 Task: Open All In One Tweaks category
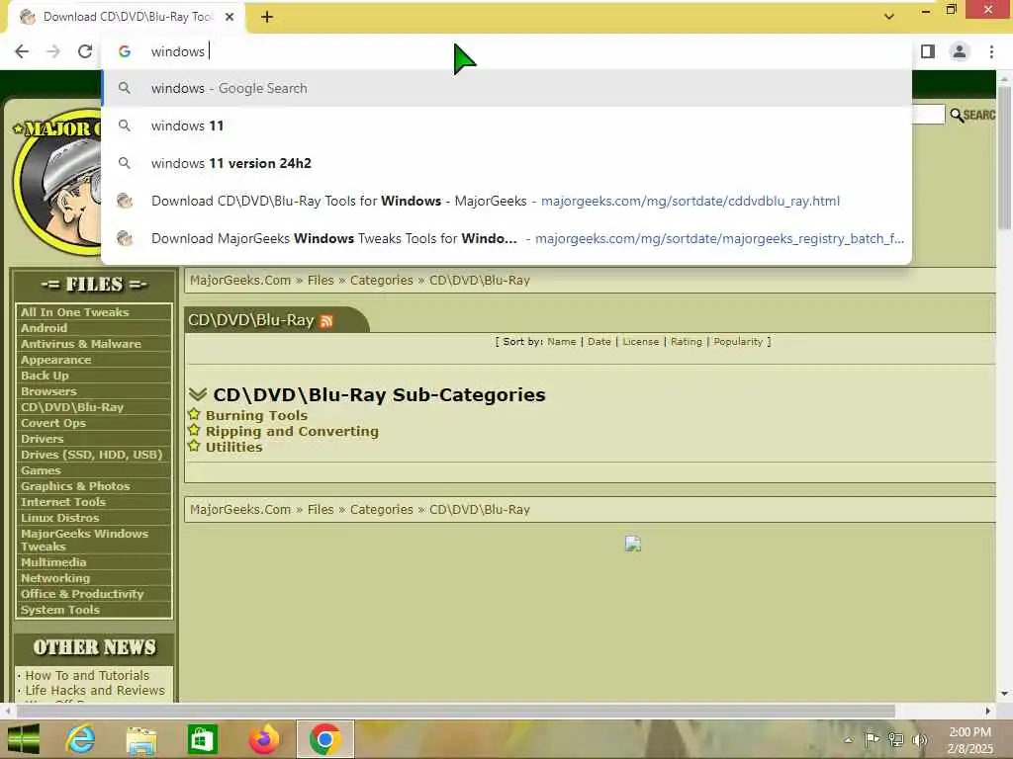click(75, 312)
